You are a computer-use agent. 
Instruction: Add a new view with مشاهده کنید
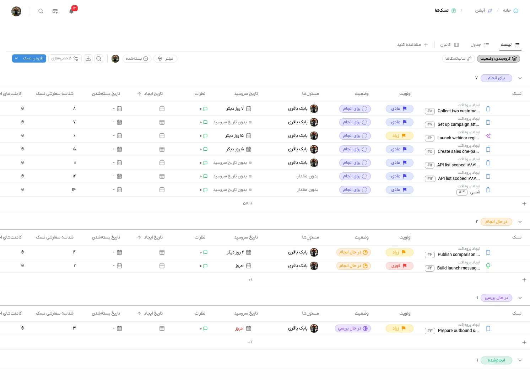pos(412,45)
